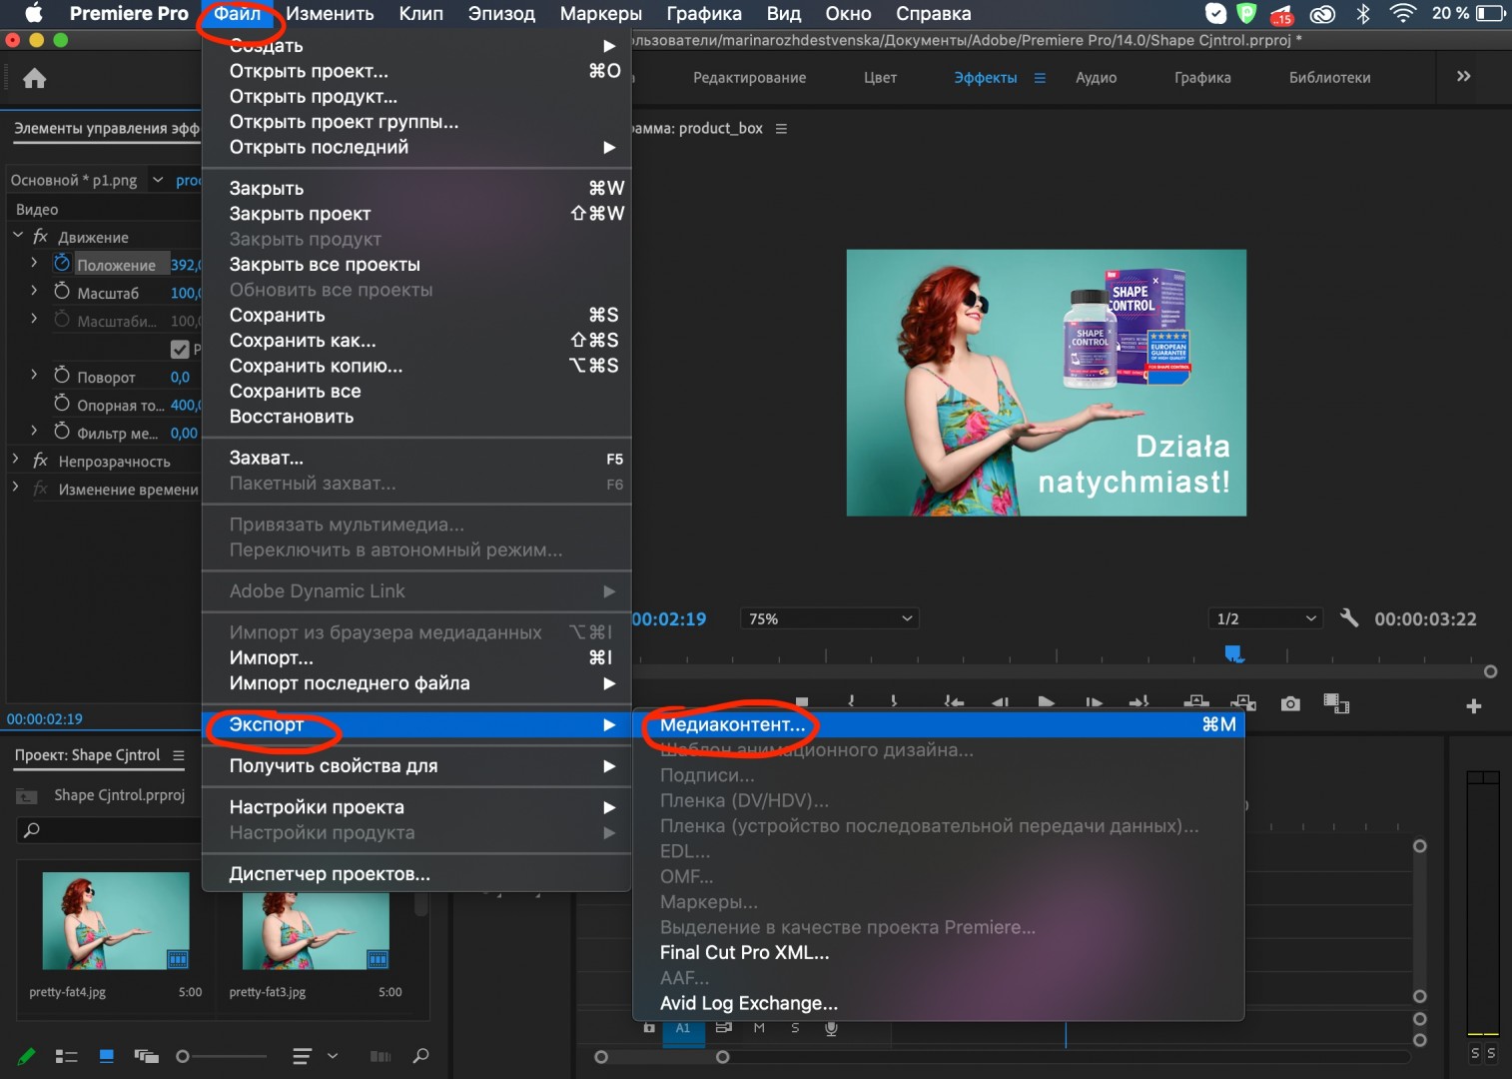
Task: Click the Extract button
Action: 1243,703
